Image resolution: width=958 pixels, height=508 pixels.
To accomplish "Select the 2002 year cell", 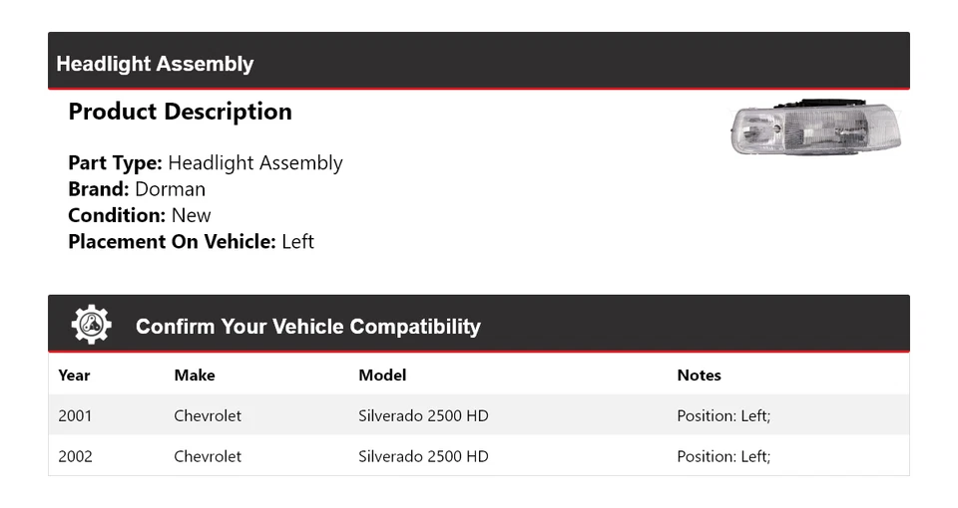I will tap(75, 456).
